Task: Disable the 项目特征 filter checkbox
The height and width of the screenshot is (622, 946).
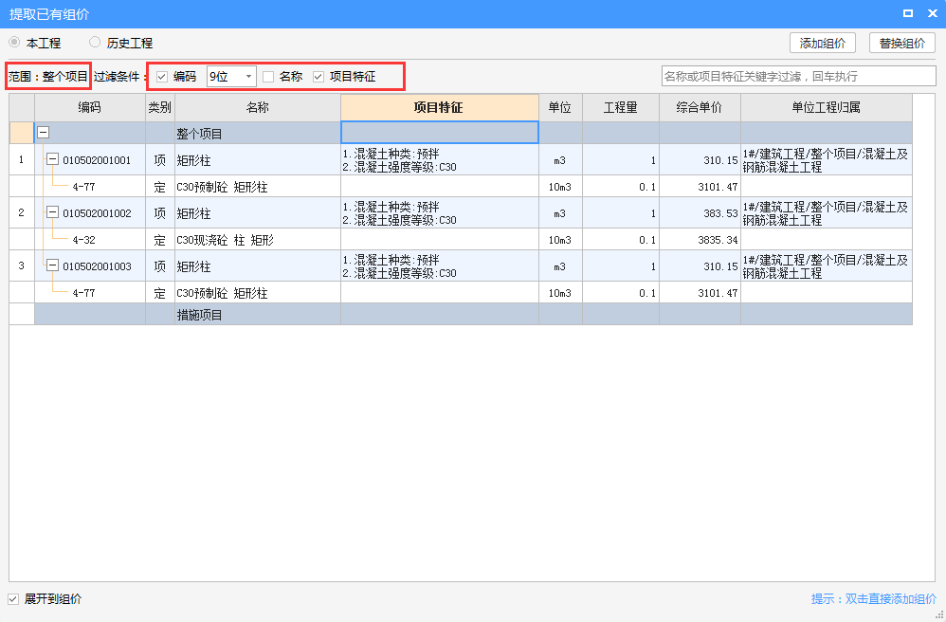Action: pos(319,76)
